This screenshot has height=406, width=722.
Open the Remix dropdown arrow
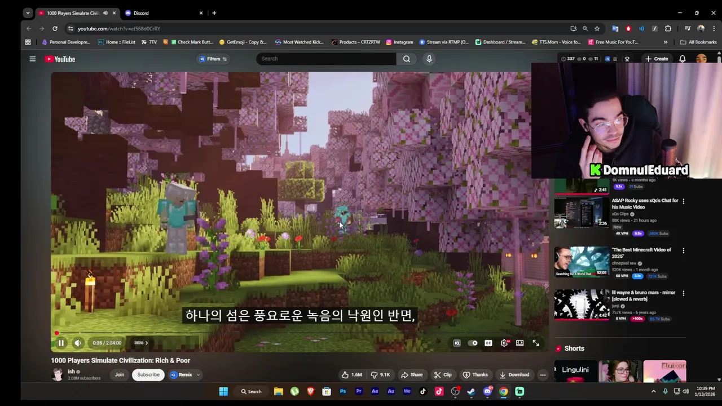point(198,374)
